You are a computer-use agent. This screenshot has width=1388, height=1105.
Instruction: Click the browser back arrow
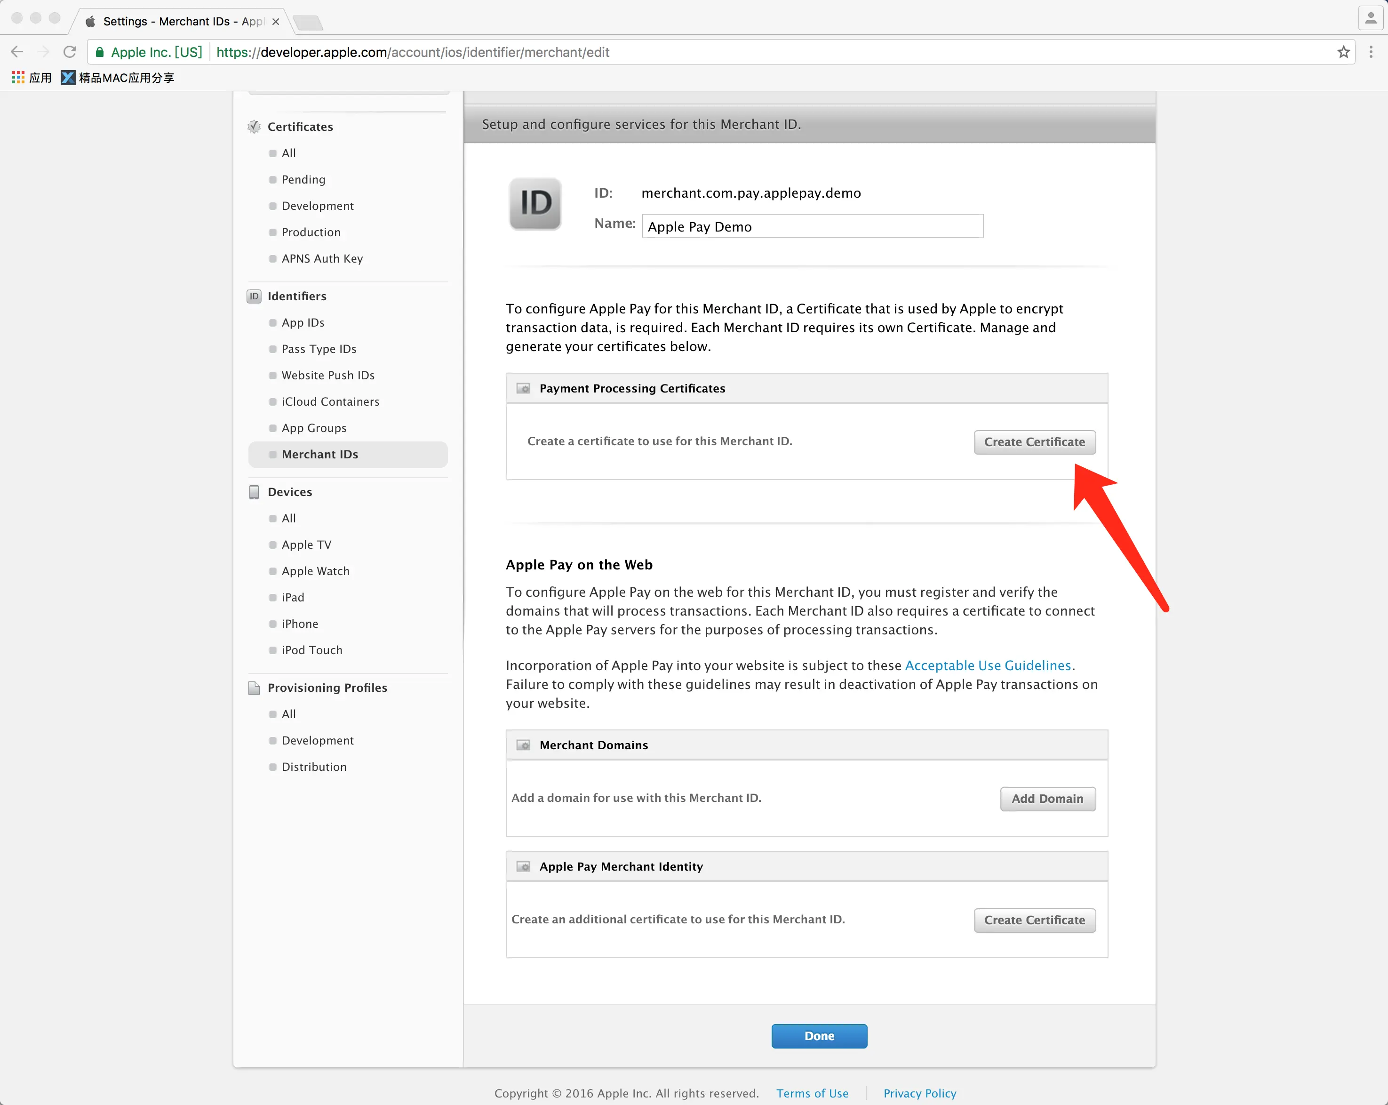(x=17, y=51)
